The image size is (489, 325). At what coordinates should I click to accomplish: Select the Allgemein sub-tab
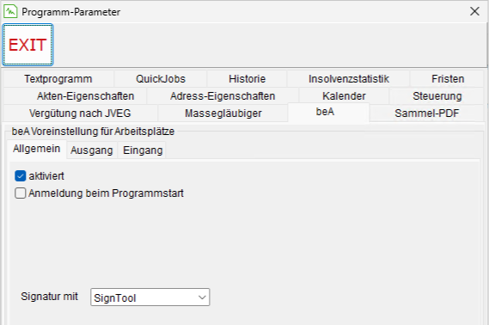pyautogui.click(x=36, y=149)
